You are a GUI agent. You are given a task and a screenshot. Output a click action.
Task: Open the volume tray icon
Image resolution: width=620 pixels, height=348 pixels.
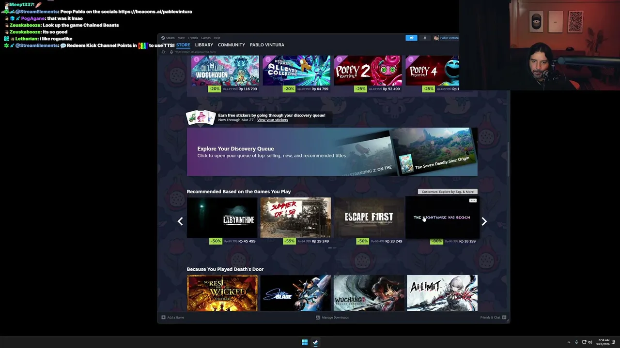click(x=590, y=342)
